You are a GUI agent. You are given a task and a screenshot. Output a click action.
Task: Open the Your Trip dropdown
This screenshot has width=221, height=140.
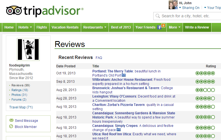coord(212,8)
